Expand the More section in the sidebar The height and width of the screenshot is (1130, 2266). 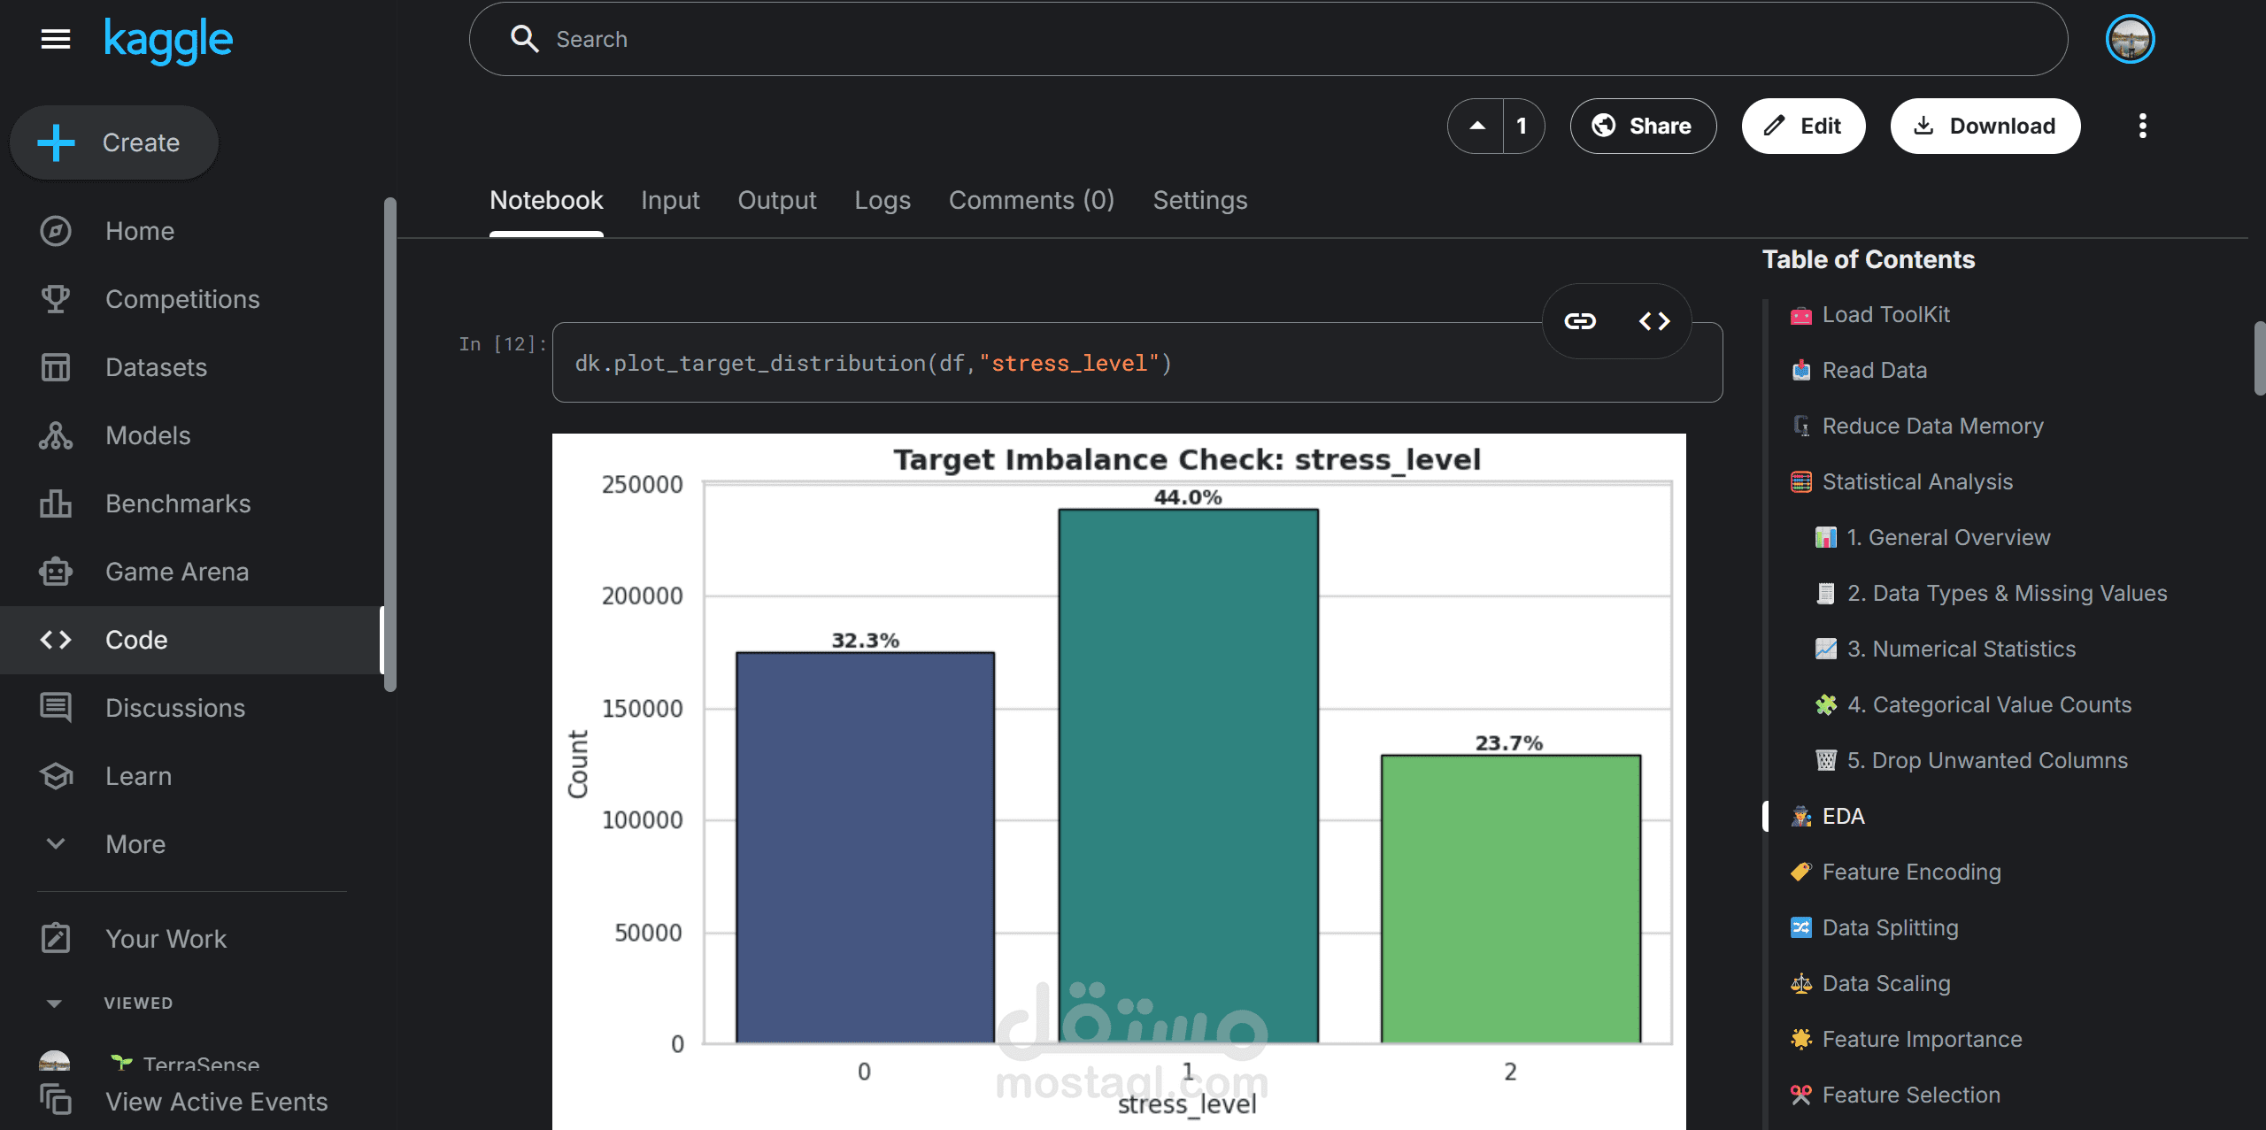(135, 844)
